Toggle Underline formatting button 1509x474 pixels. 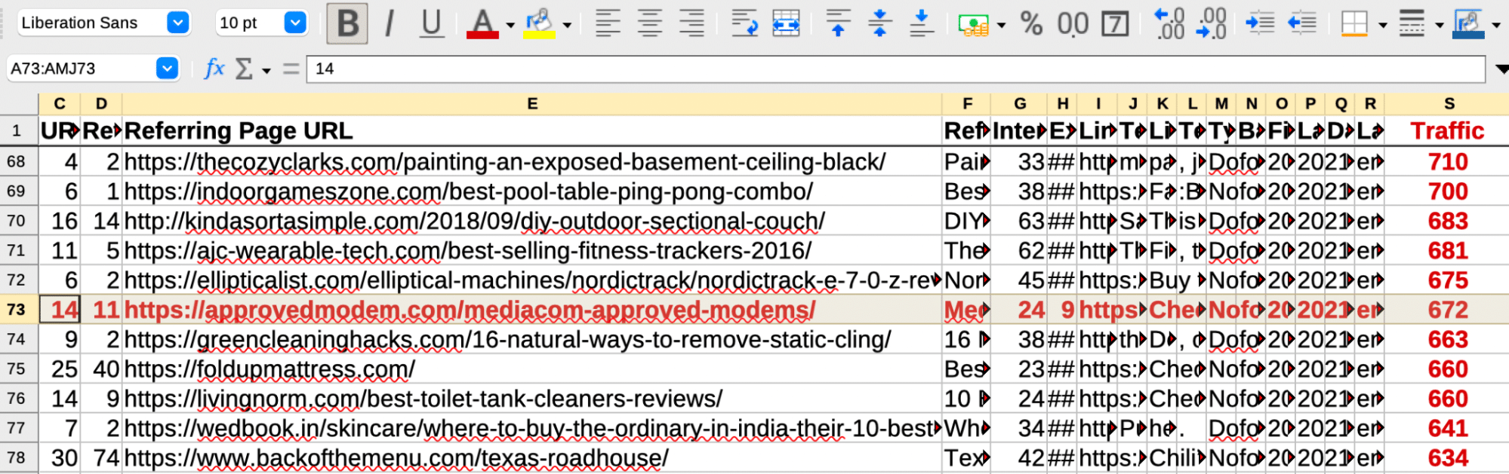point(432,23)
